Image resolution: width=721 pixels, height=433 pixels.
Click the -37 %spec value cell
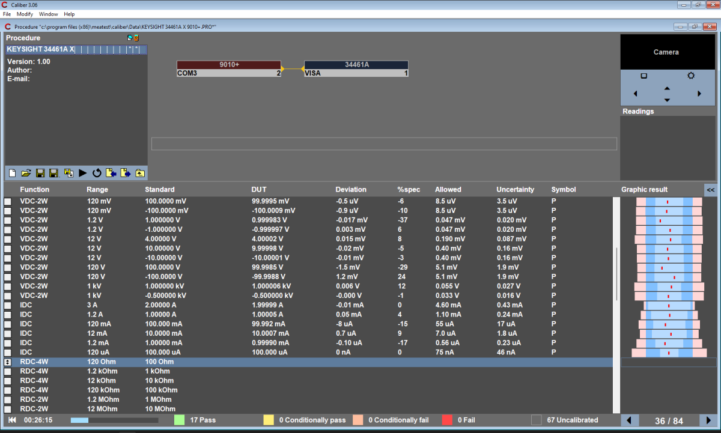404,220
